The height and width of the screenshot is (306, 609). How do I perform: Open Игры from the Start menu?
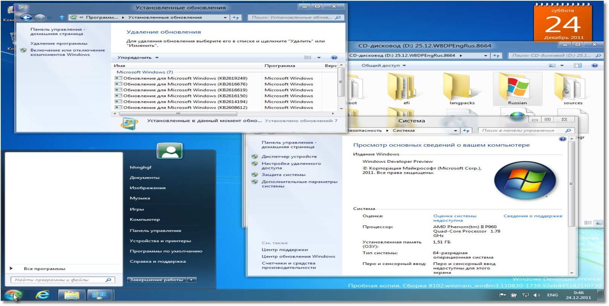click(x=137, y=209)
